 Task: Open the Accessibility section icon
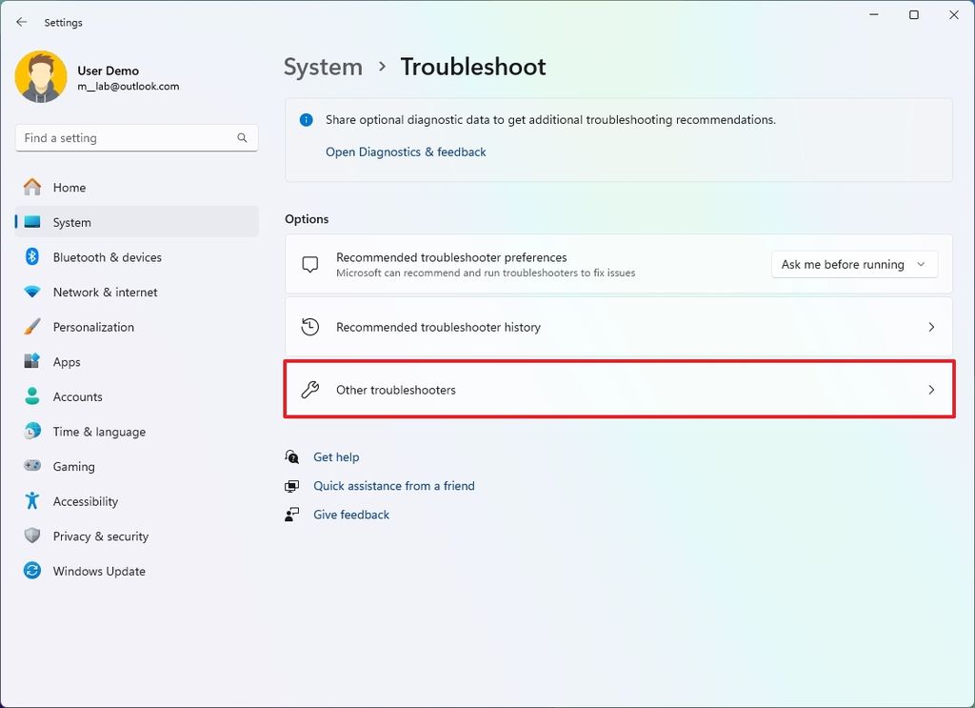coord(31,501)
